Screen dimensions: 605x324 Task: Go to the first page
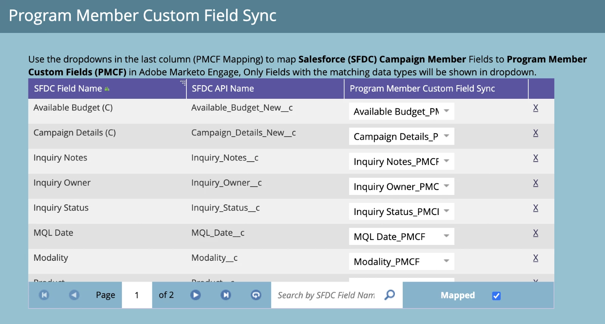[44, 295]
